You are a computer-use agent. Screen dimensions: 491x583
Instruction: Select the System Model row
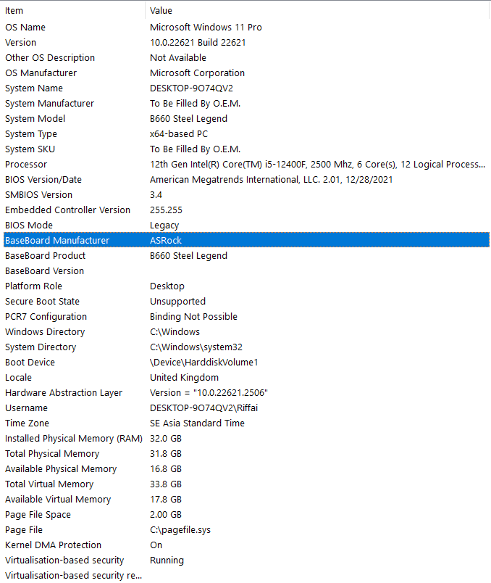[246, 119]
